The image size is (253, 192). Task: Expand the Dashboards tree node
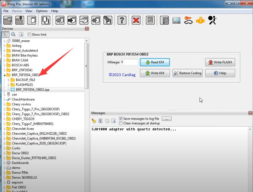4,163
